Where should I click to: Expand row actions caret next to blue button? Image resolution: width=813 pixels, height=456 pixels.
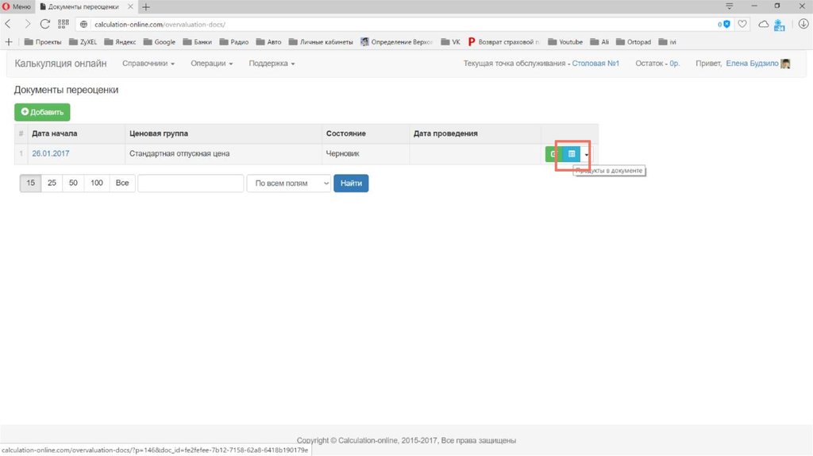(587, 155)
